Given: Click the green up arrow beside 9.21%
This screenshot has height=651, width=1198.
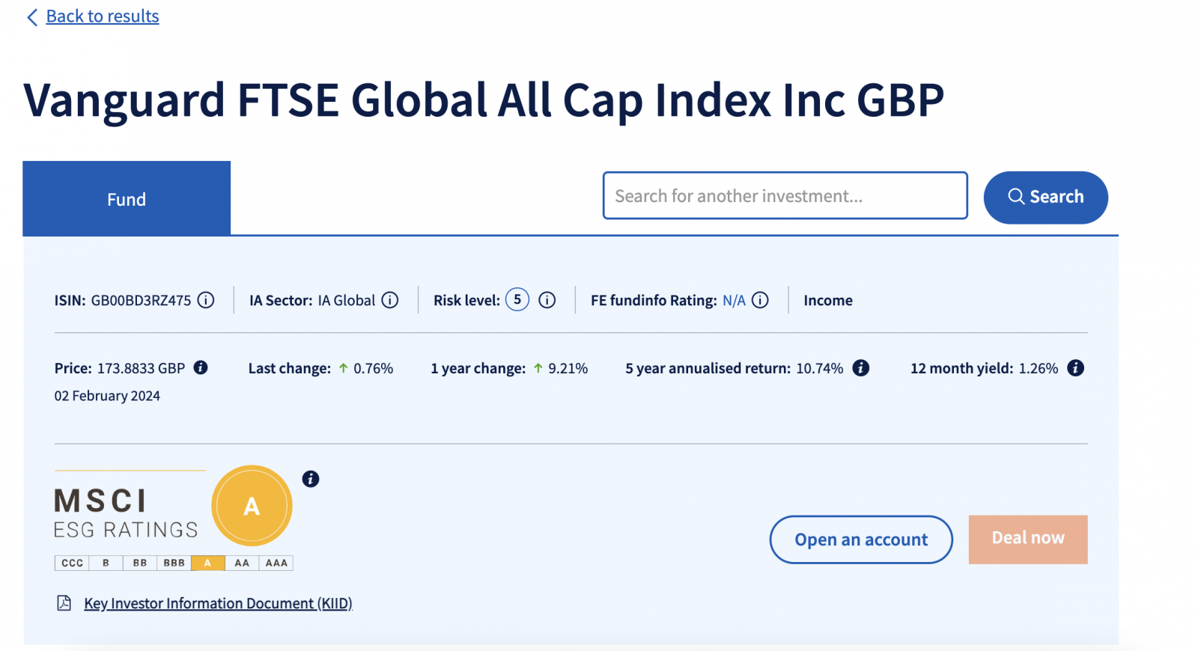Looking at the screenshot, I should pos(538,368).
